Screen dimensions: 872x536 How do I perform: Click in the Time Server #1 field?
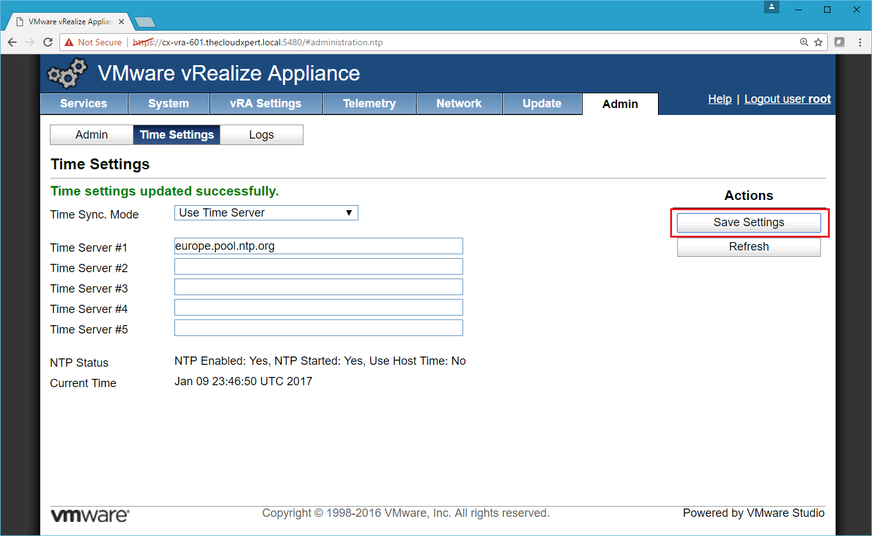[318, 246]
